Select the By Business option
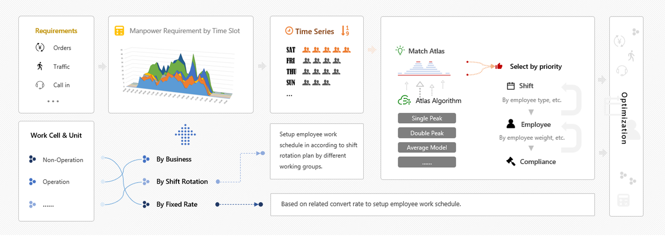 (x=173, y=159)
